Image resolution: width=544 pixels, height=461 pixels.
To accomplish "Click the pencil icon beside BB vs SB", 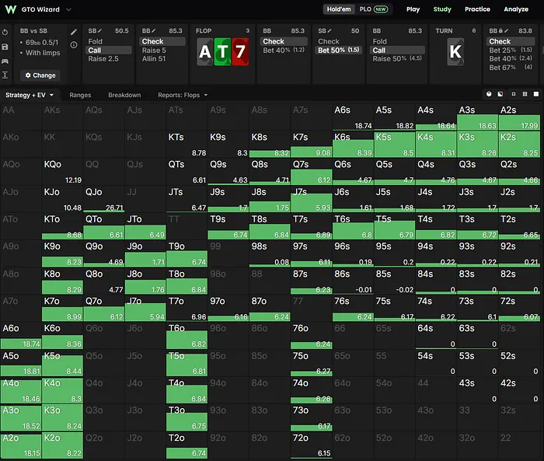I will click(74, 33).
